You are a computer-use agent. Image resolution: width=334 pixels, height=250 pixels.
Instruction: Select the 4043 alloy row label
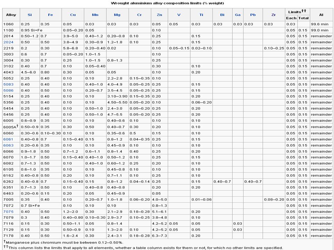click(8, 72)
